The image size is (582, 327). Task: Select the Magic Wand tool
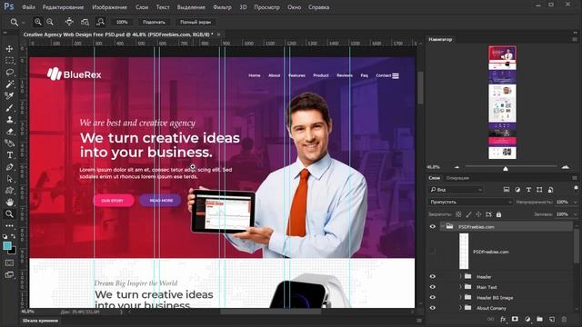tap(10, 84)
